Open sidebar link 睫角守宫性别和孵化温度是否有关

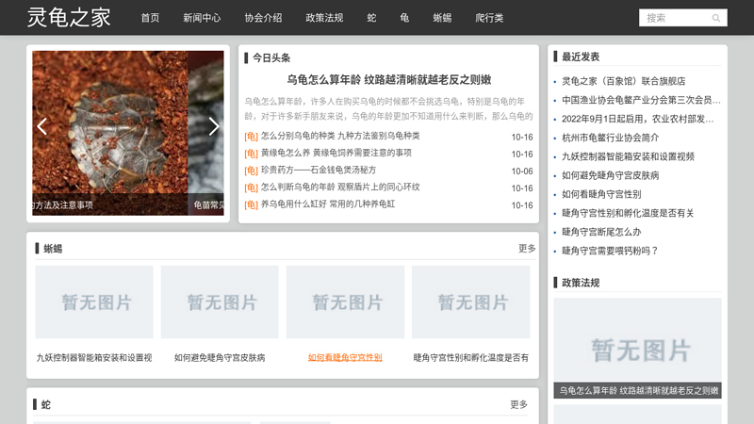tap(628, 213)
